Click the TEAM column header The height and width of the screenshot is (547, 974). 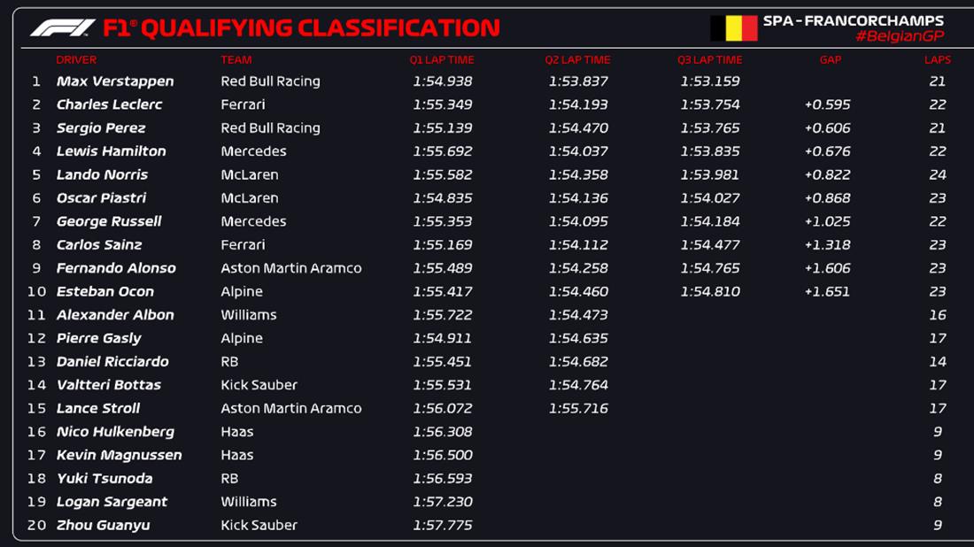pyautogui.click(x=236, y=60)
